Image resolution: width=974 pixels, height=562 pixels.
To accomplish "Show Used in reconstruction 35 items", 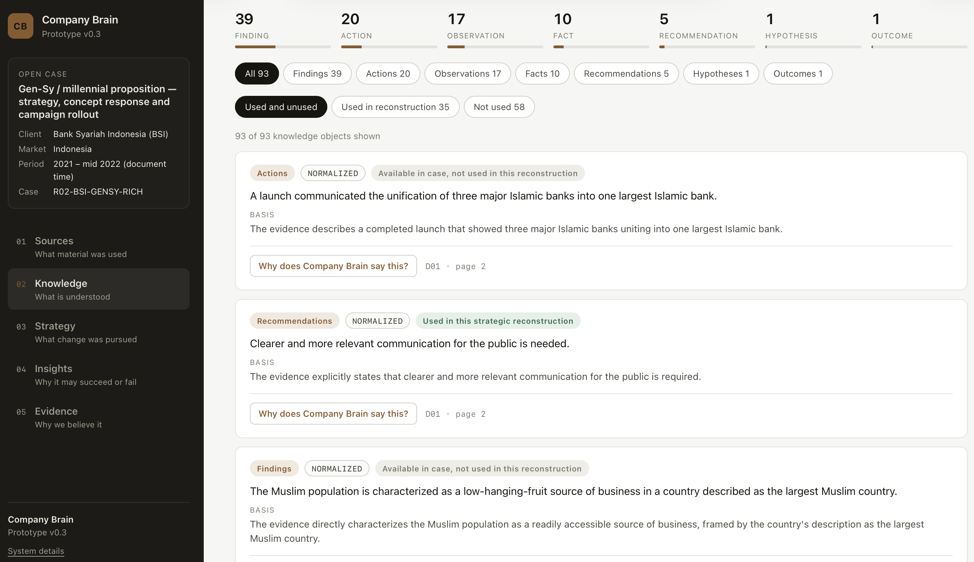I will 395,107.
